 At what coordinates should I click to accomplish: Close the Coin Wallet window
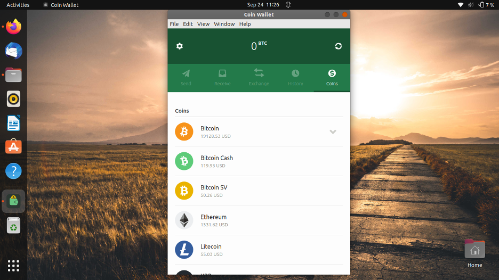click(x=344, y=14)
